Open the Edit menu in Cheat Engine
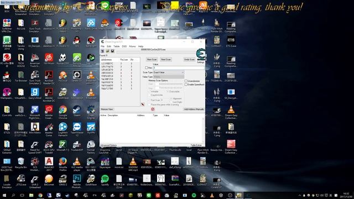Image resolution: width=354 pixels, height=199 pixels. pyautogui.click(x=109, y=46)
